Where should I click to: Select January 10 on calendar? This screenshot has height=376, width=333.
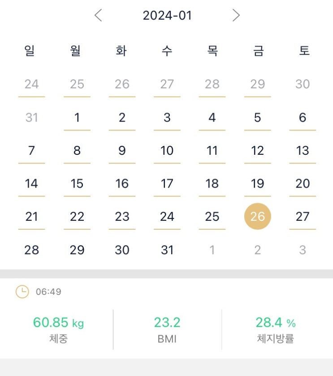tap(167, 151)
